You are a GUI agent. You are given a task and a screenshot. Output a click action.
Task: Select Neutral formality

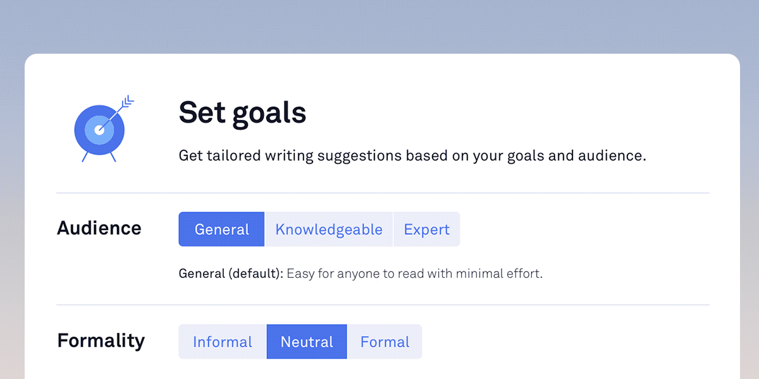click(x=307, y=342)
